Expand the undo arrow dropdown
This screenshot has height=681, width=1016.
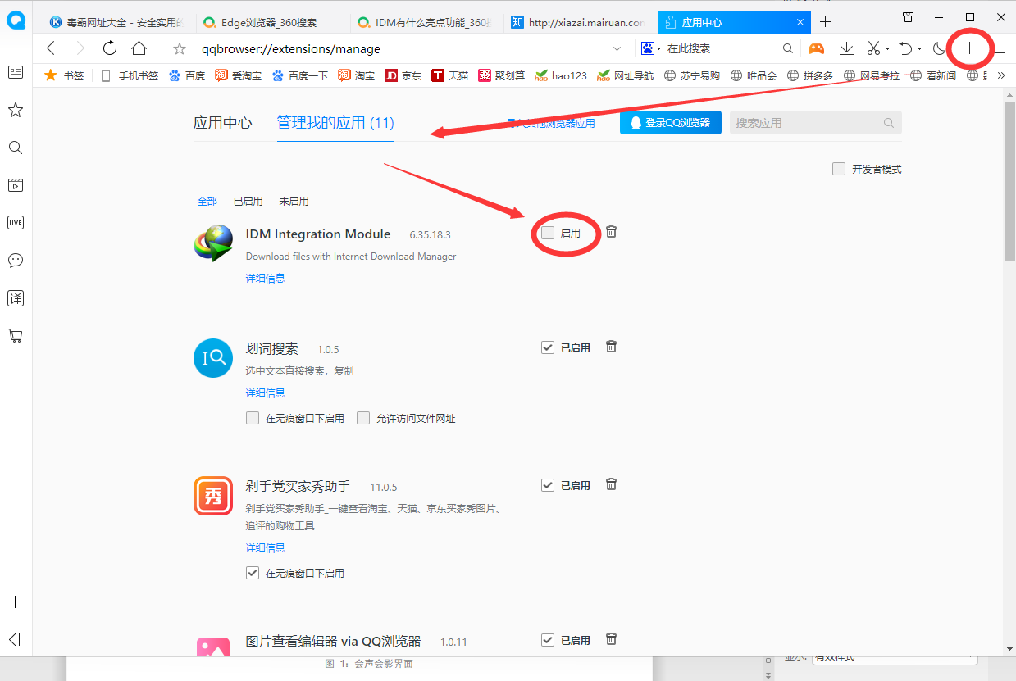pyautogui.click(x=919, y=49)
